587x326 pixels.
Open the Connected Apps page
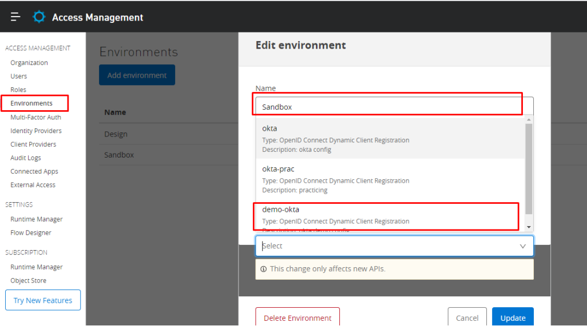coord(34,171)
